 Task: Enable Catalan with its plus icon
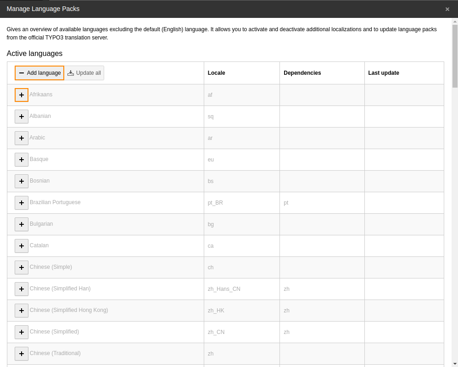[22, 246]
